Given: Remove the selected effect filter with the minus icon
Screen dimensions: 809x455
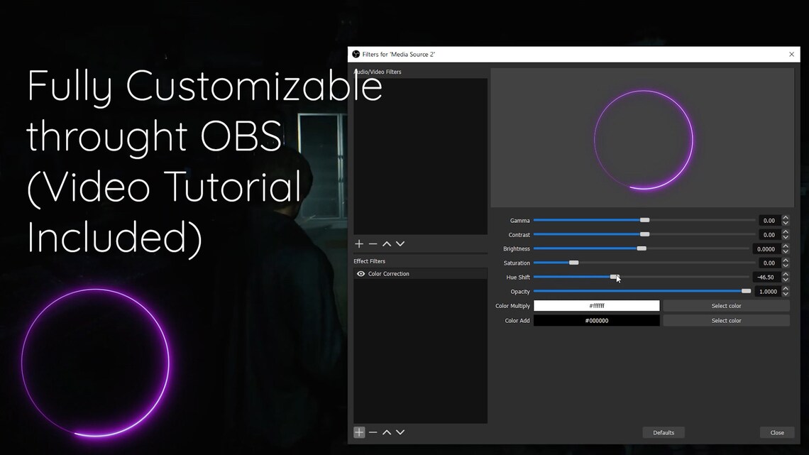Looking at the screenshot, I should click(x=373, y=432).
